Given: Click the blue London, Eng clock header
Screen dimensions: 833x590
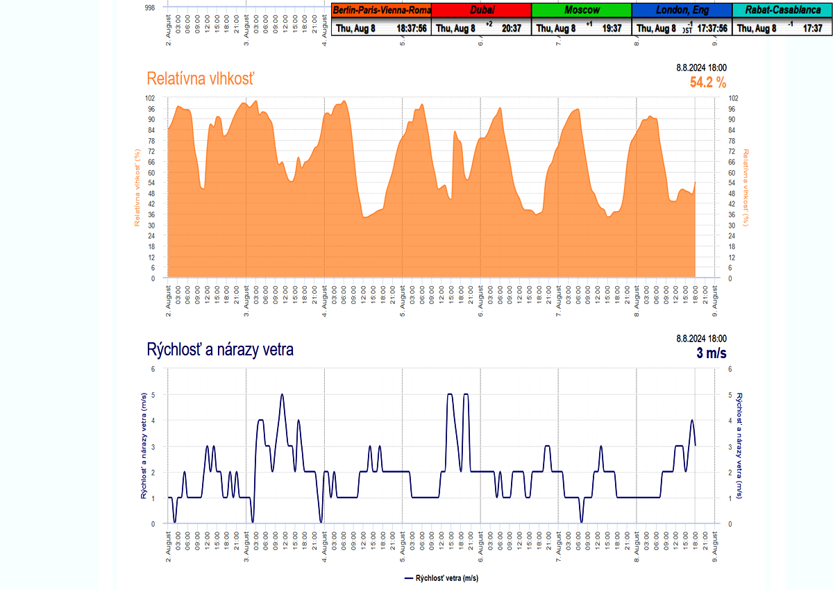Looking at the screenshot, I should 682,10.
